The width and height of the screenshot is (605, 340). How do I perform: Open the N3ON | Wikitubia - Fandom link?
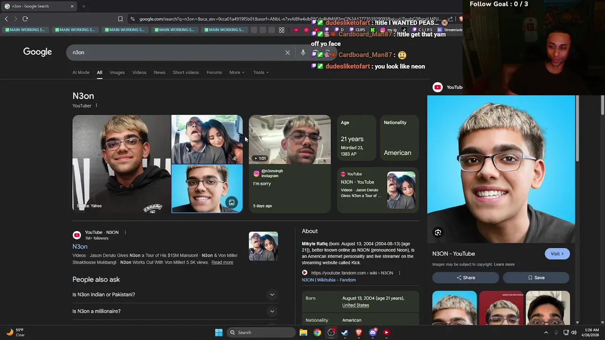coord(329,280)
